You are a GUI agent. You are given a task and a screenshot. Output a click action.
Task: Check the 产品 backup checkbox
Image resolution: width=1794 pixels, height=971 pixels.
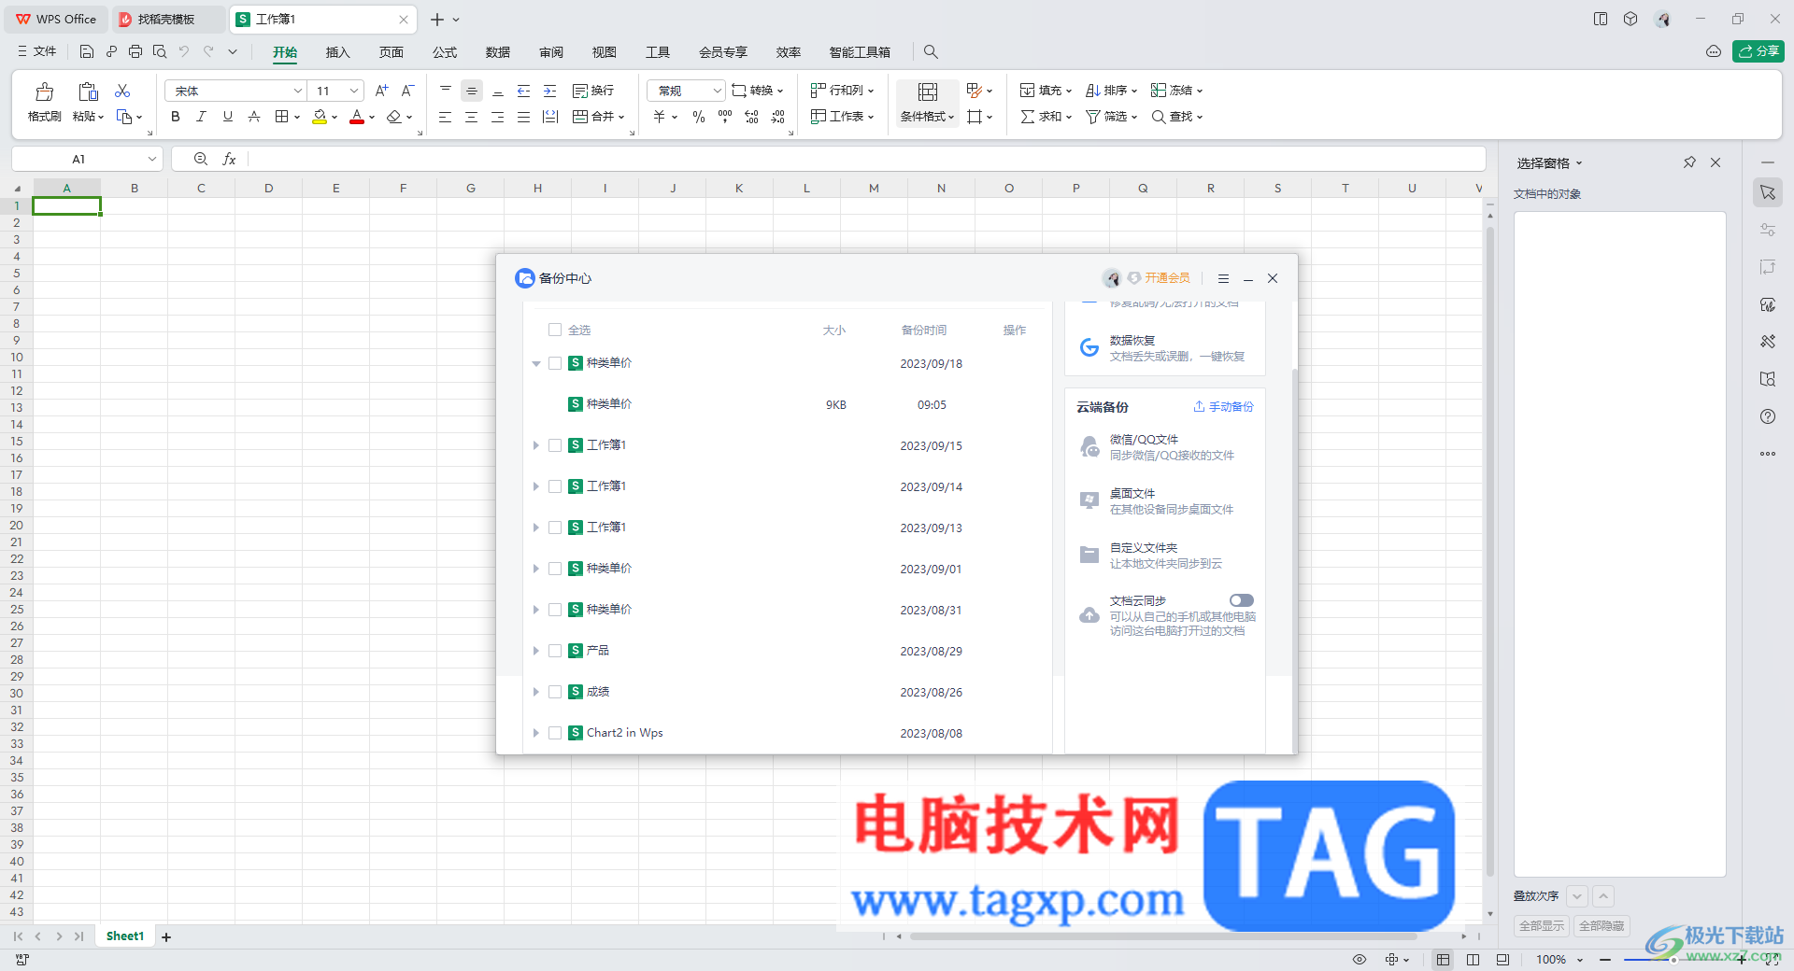(x=555, y=651)
